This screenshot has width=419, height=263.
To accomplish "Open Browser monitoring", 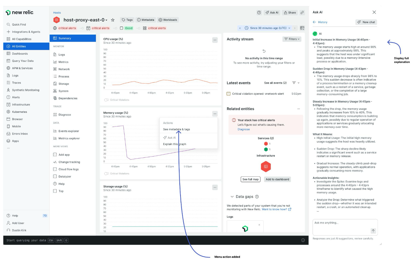I will pos(15,119).
